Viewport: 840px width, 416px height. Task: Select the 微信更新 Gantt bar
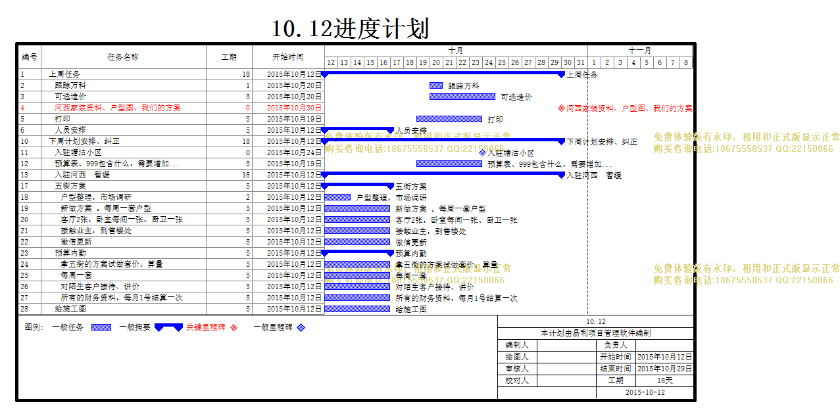click(357, 242)
